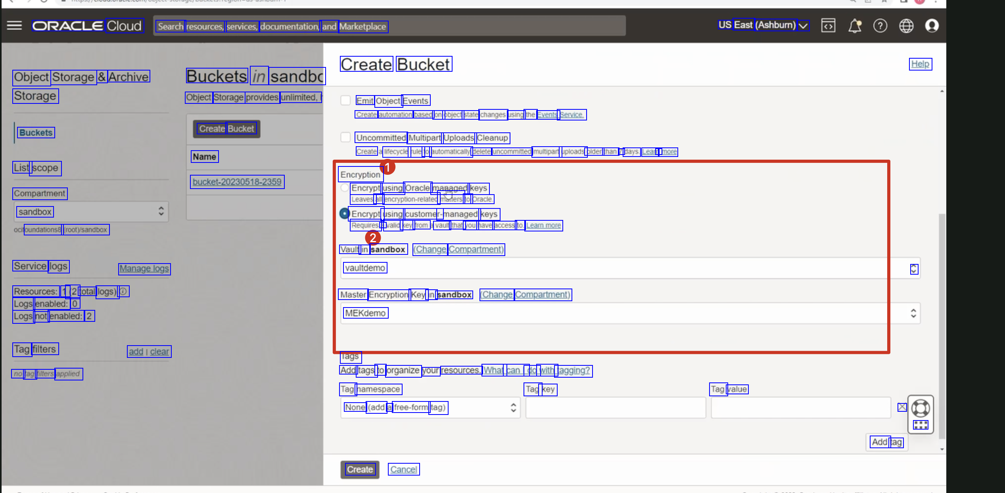Viewport: 1005px width, 493px height.
Task: Select Encrypt using Oracle managed keys
Action: [x=345, y=187]
